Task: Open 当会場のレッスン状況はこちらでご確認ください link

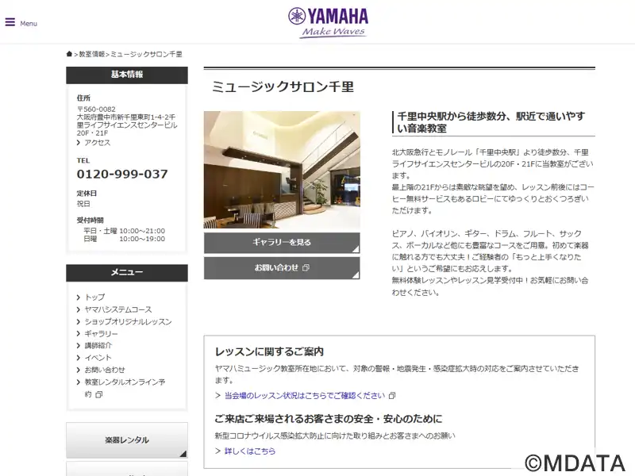Action: click(305, 395)
